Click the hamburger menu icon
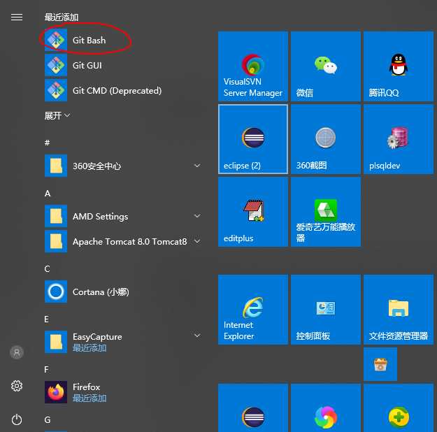The height and width of the screenshot is (432, 437). pyautogui.click(x=17, y=17)
